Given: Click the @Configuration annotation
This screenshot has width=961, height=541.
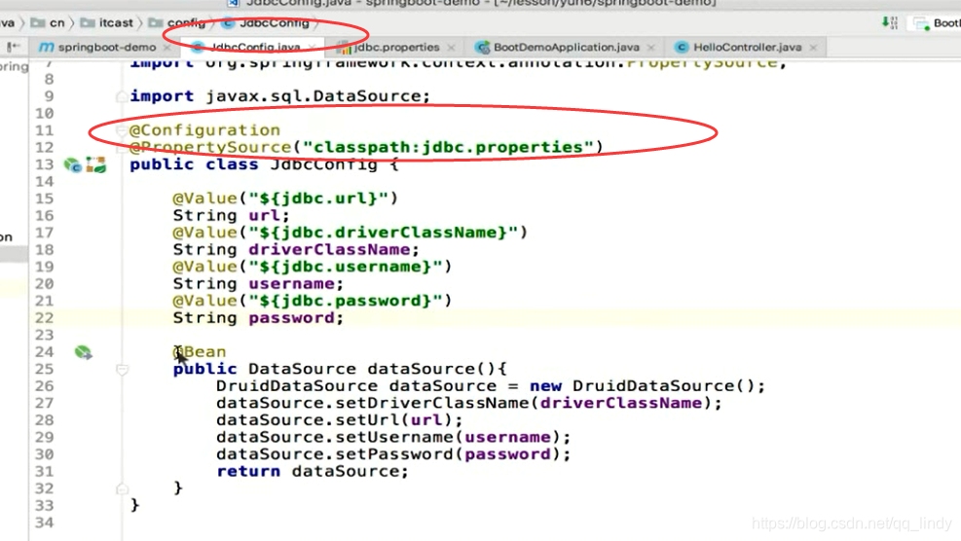Looking at the screenshot, I should pyautogui.click(x=204, y=130).
